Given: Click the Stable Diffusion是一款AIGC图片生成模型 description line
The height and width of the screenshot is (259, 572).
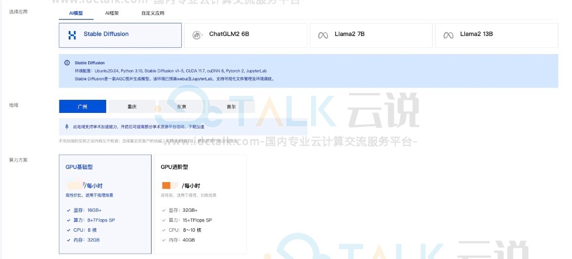Looking at the screenshot, I should pyautogui.click(x=174, y=79).
